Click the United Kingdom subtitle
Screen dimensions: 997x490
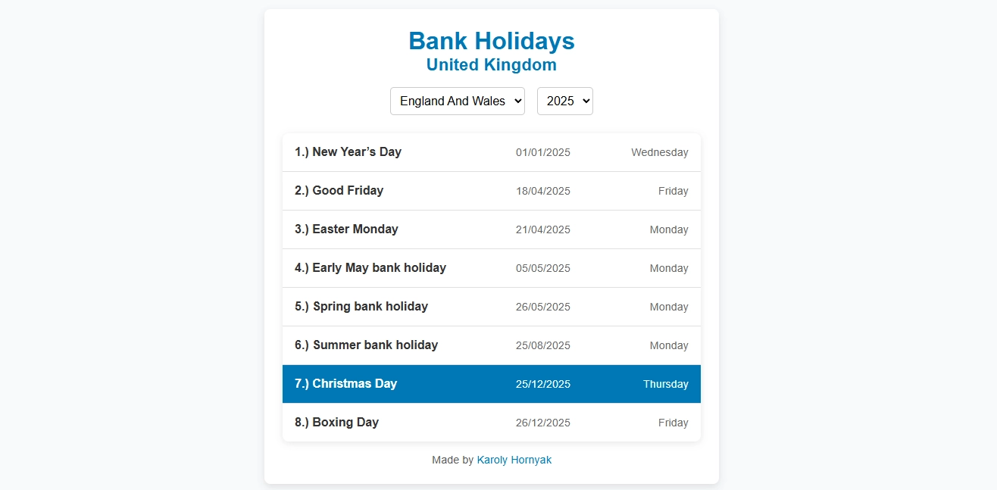coord(491,65)
